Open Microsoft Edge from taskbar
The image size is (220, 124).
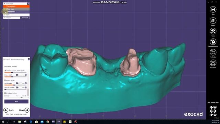(31, 122)
